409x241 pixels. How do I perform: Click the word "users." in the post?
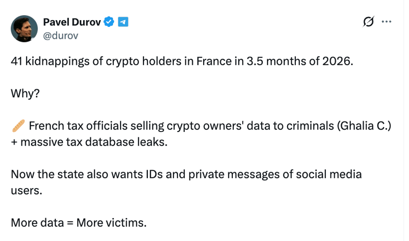pos(26,190)
